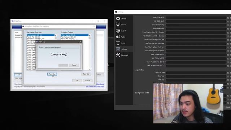Select 'App: Calculator' in From key list
Viewport: 231px width, 130px height.
(x=41, y=35)
